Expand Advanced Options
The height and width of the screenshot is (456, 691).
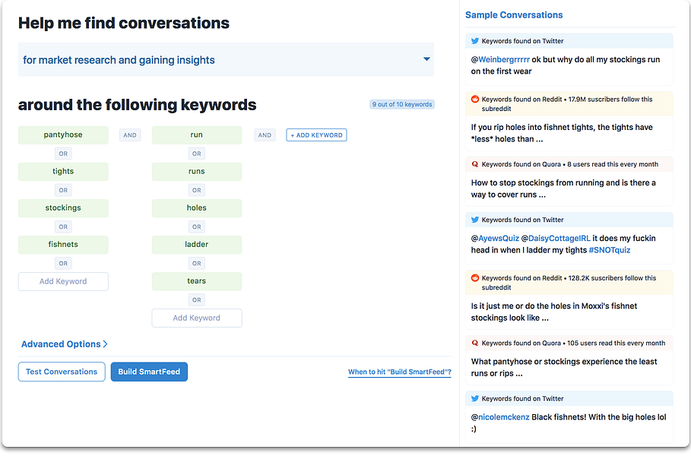click(x=65, y=344)
